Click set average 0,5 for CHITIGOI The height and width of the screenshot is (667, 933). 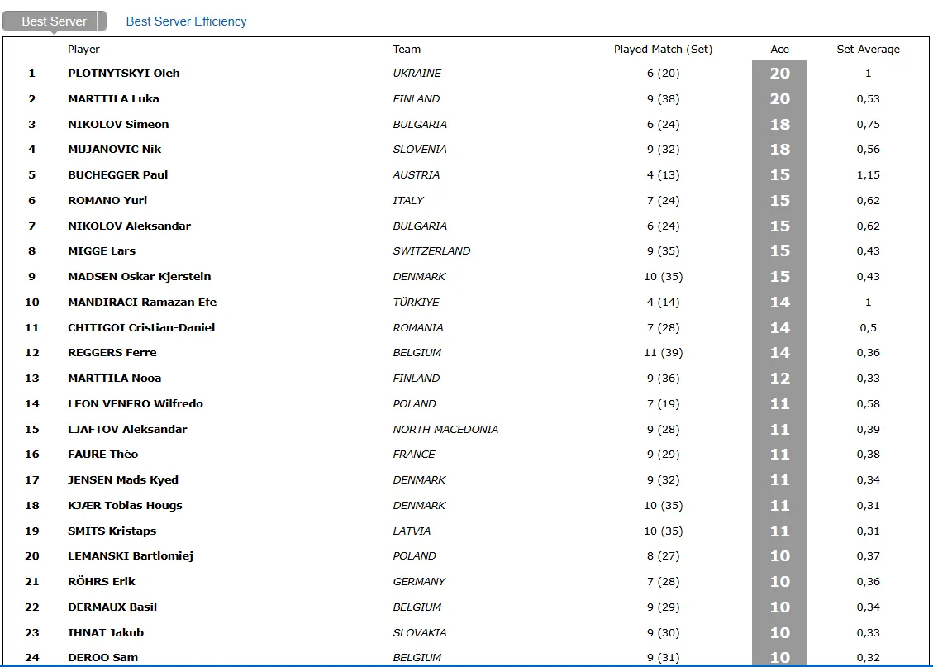click(x=869, y=328)
